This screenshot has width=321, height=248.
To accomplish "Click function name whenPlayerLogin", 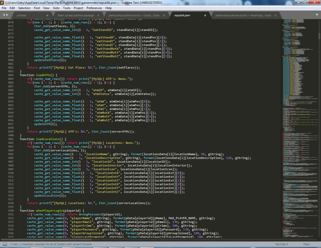I will click(x=49, y=210).
